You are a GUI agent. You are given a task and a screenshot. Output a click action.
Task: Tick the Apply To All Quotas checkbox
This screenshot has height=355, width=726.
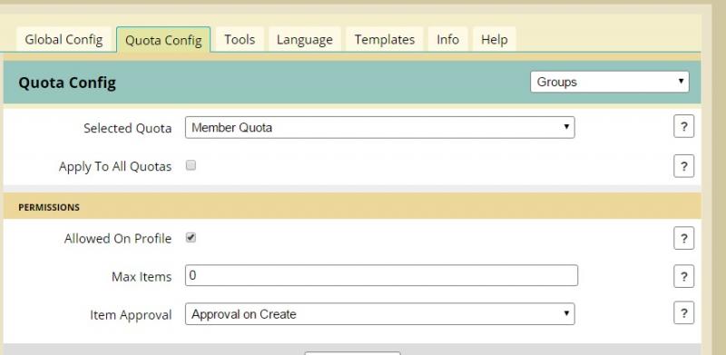click(191, 165)
